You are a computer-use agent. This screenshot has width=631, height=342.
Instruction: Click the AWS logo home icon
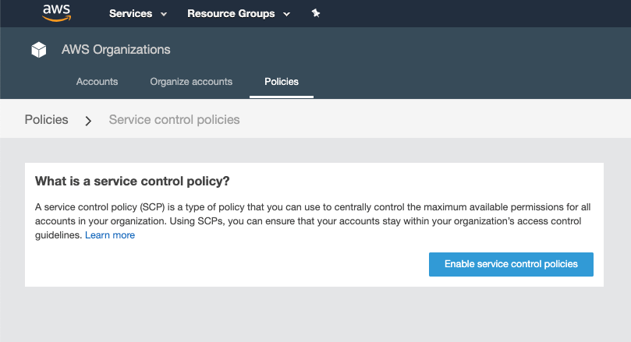[x=57, y=13]
